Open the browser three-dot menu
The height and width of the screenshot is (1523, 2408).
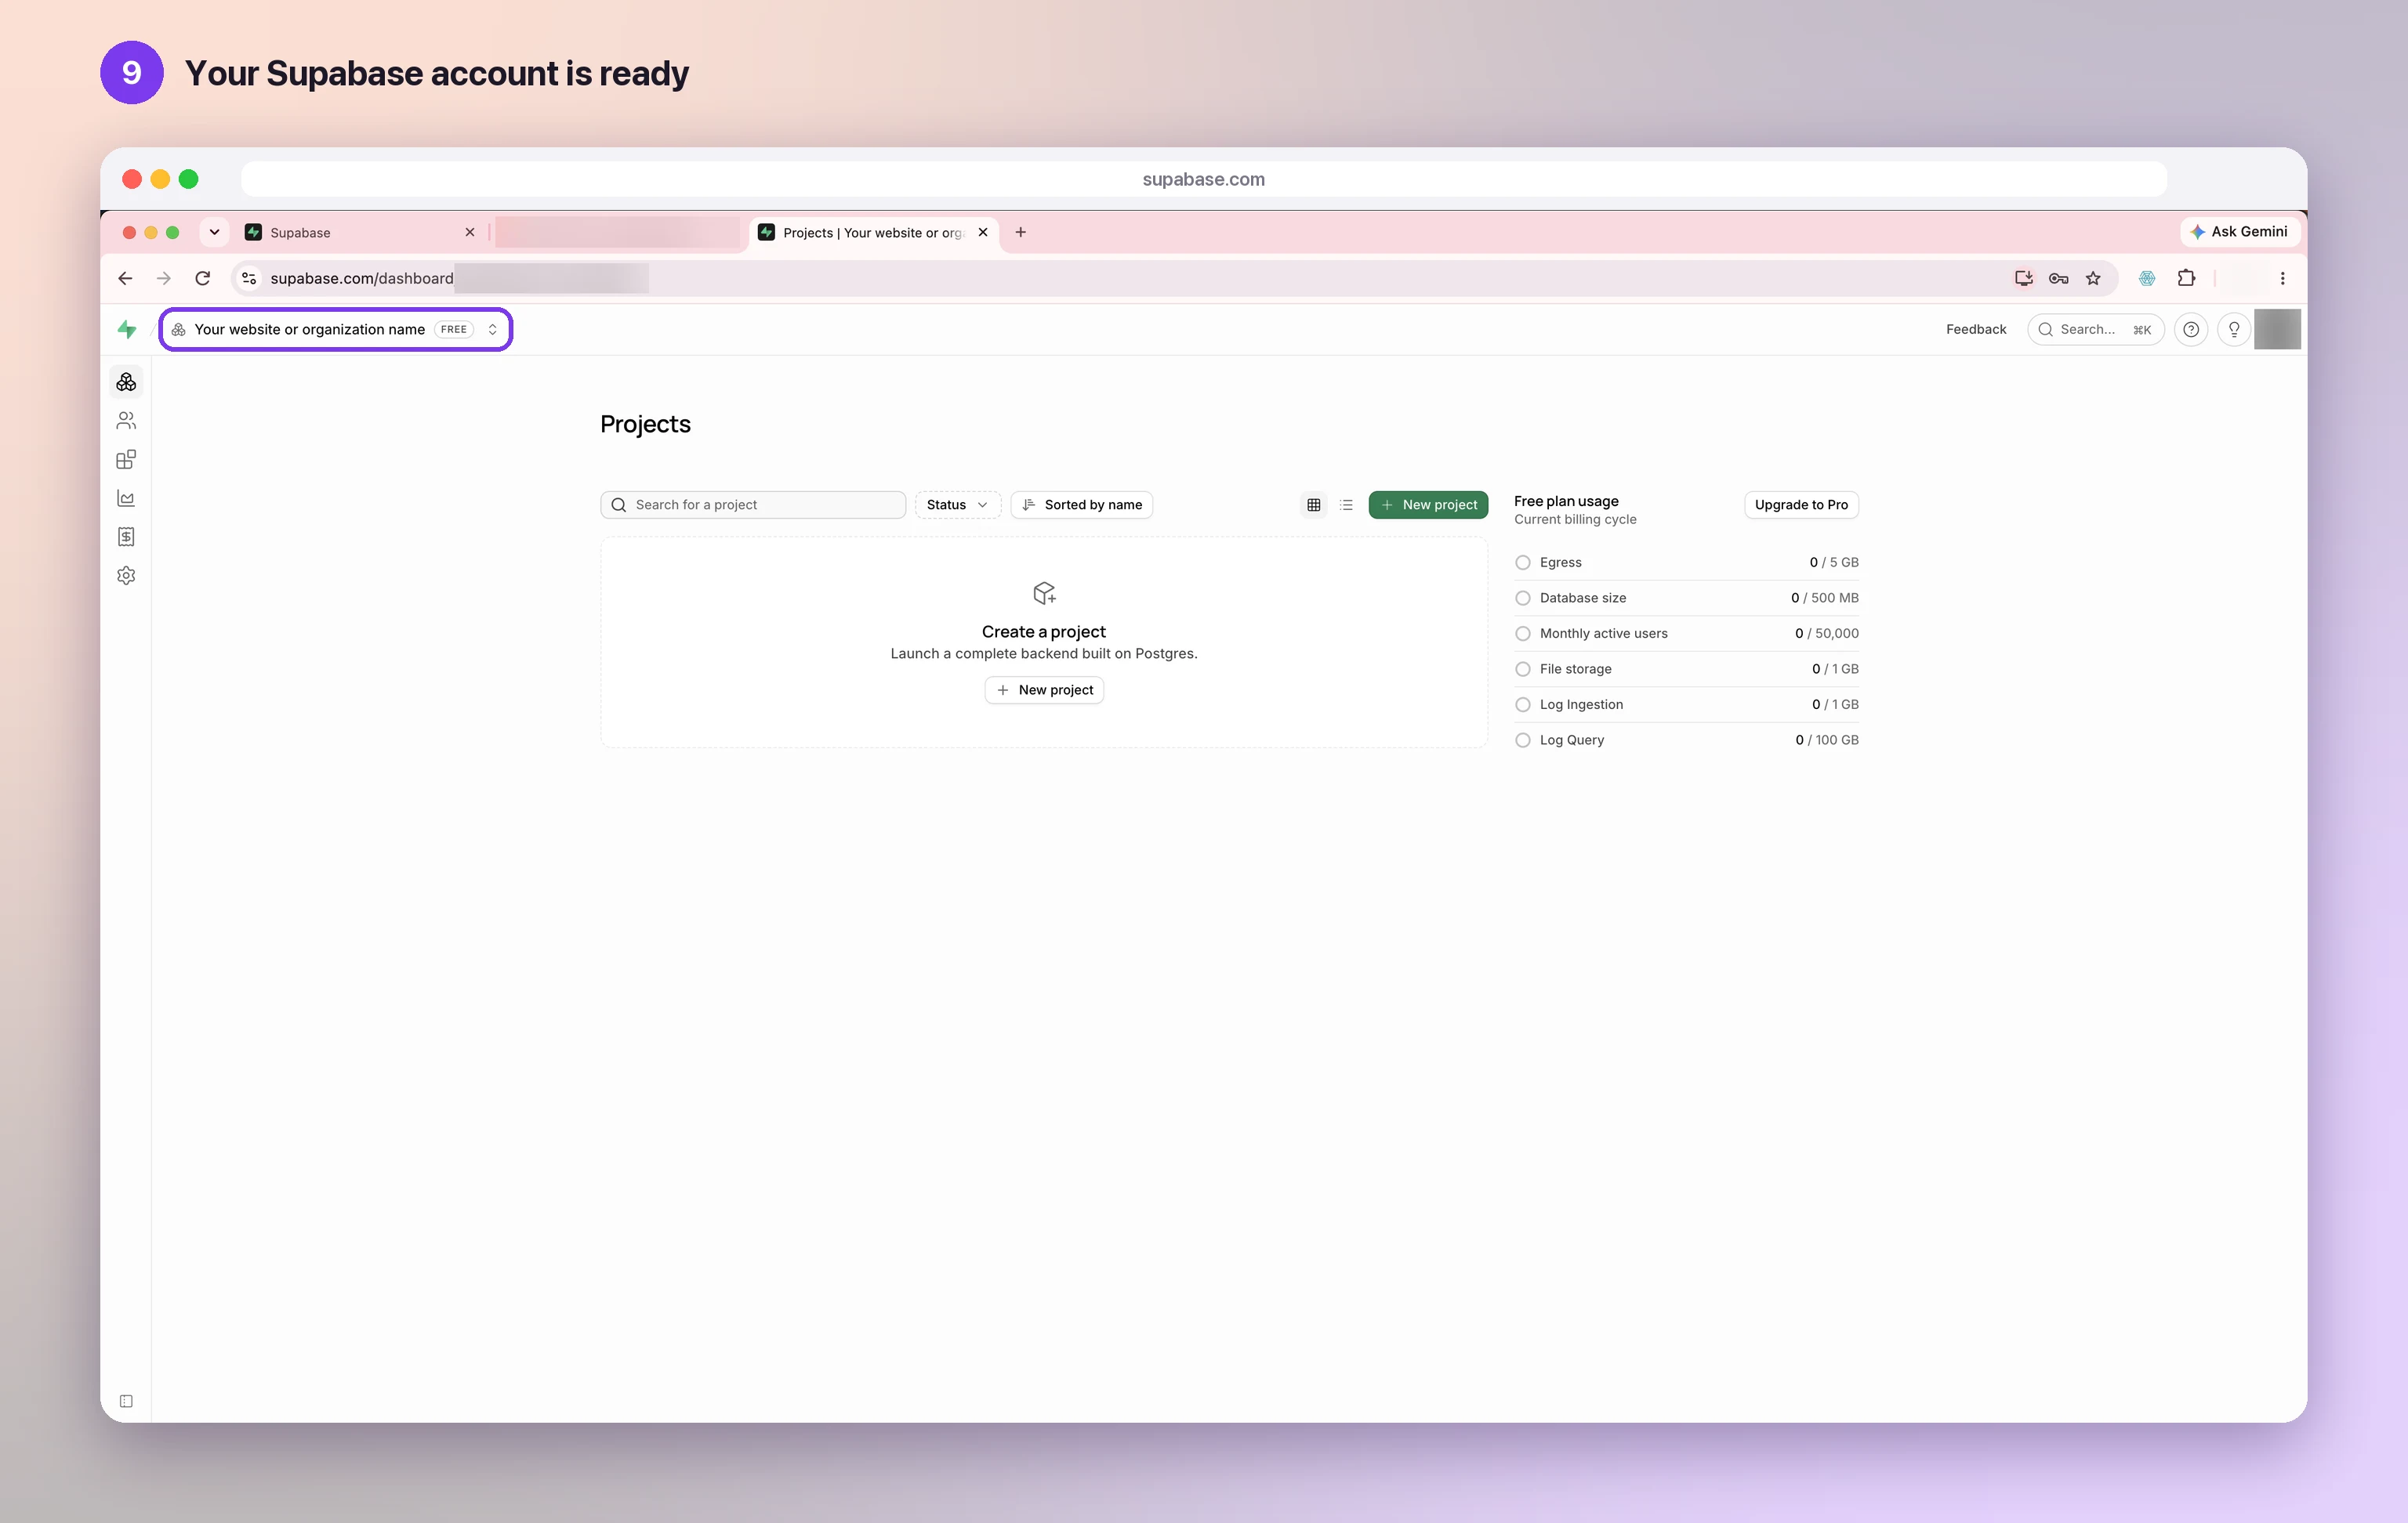click(x=2283, y=279)
